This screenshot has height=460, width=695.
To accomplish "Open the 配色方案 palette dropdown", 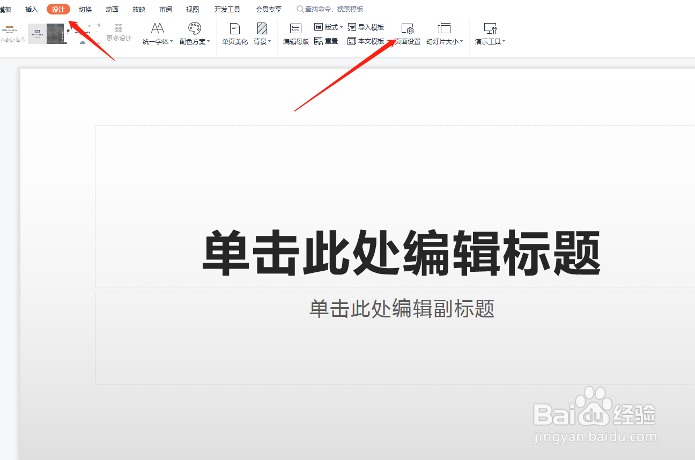I will 195,33.
